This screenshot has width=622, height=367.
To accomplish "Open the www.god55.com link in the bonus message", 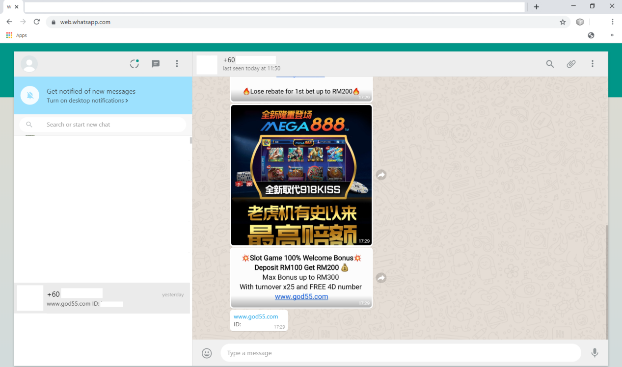I will click(x=301, y=296).
